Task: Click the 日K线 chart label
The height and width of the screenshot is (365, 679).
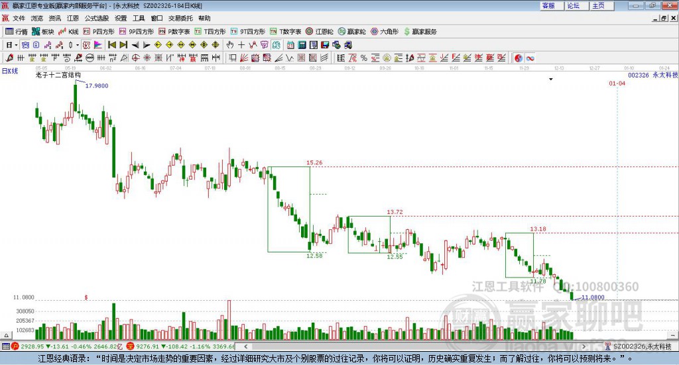Action: coord(10,71)
